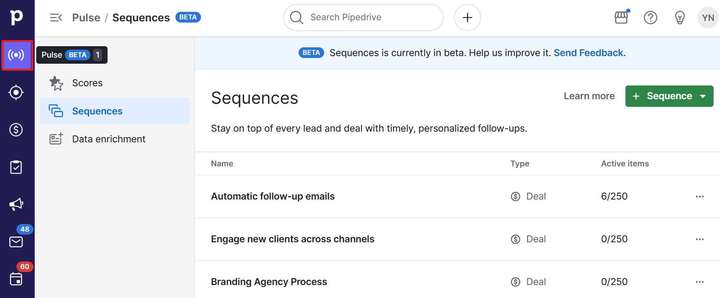The width and height of the screenshot is (720, 298).
Task: Click the Type column header
Action: click(x=520, y=164)
